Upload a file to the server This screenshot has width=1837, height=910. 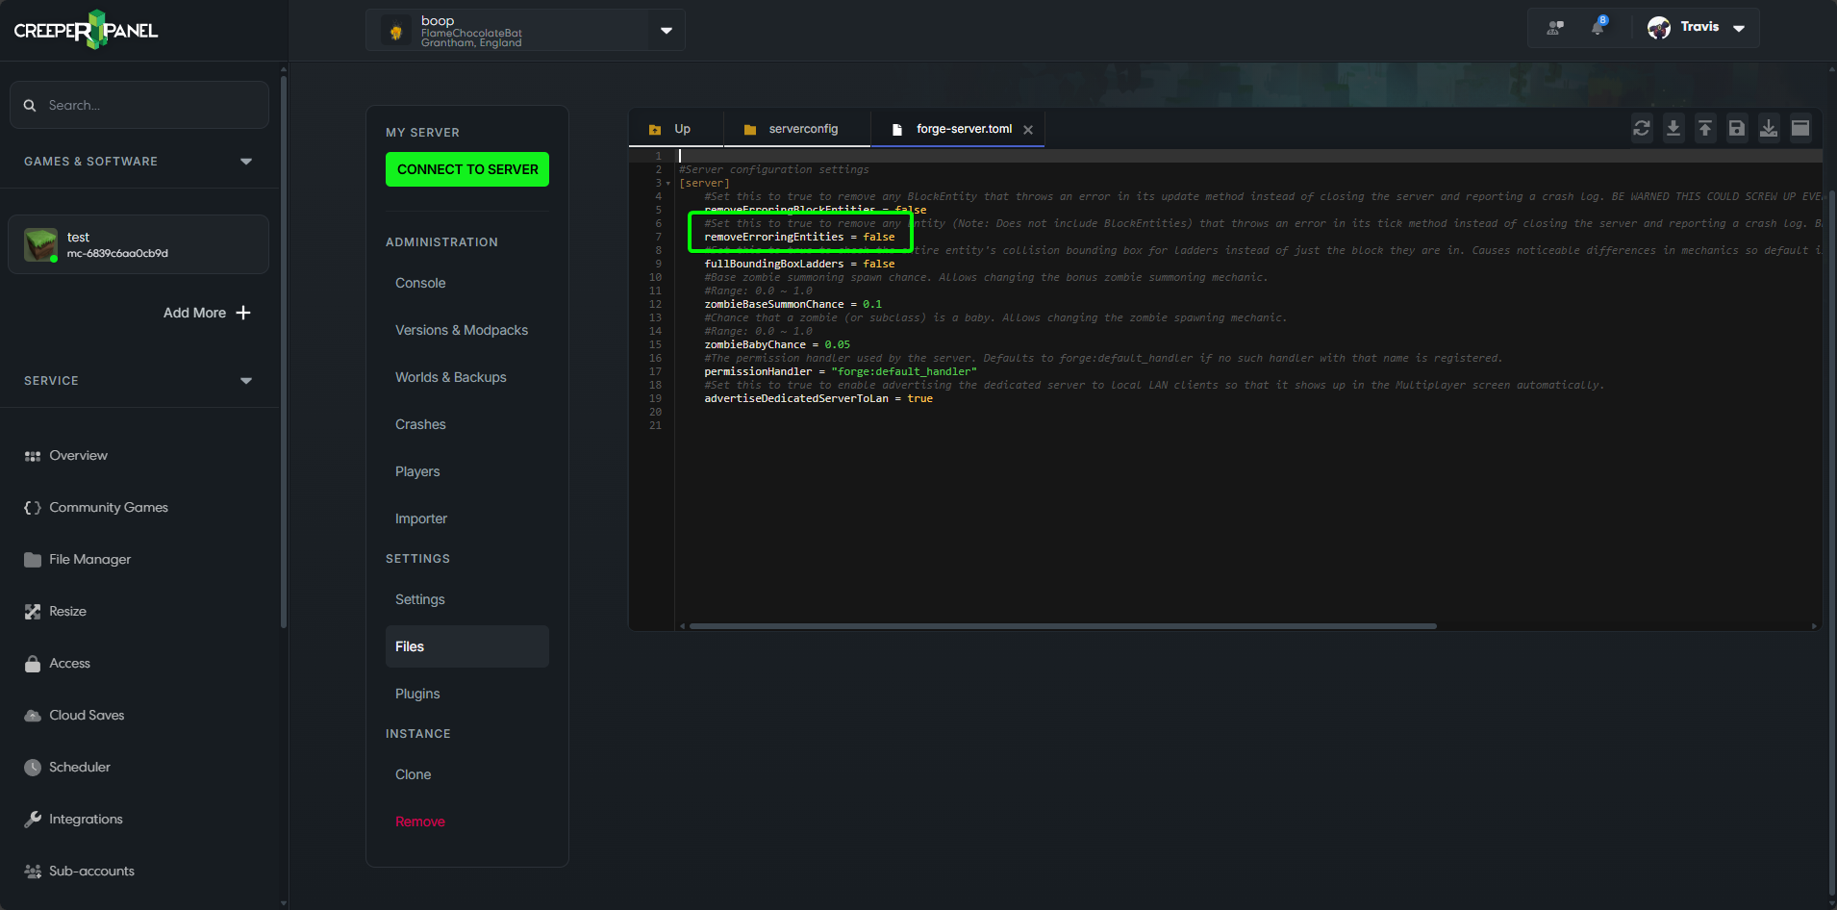(1705, 127)
